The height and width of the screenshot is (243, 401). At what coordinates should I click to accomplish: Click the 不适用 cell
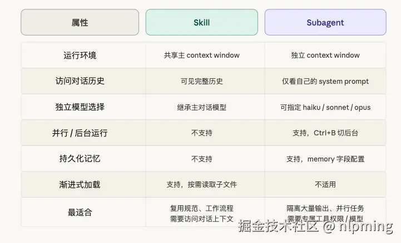click(325, 185)
